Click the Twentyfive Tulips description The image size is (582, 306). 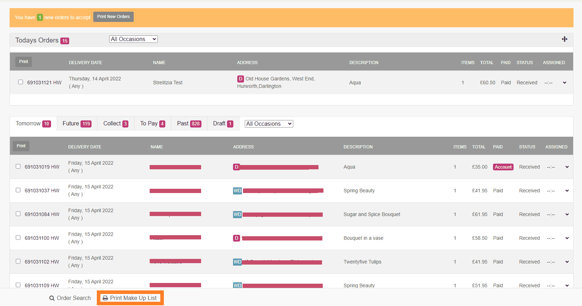362,262
